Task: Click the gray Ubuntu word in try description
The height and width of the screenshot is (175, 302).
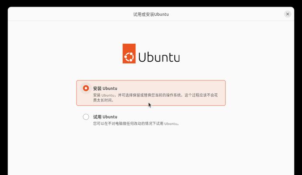Action: pos(170,124)
